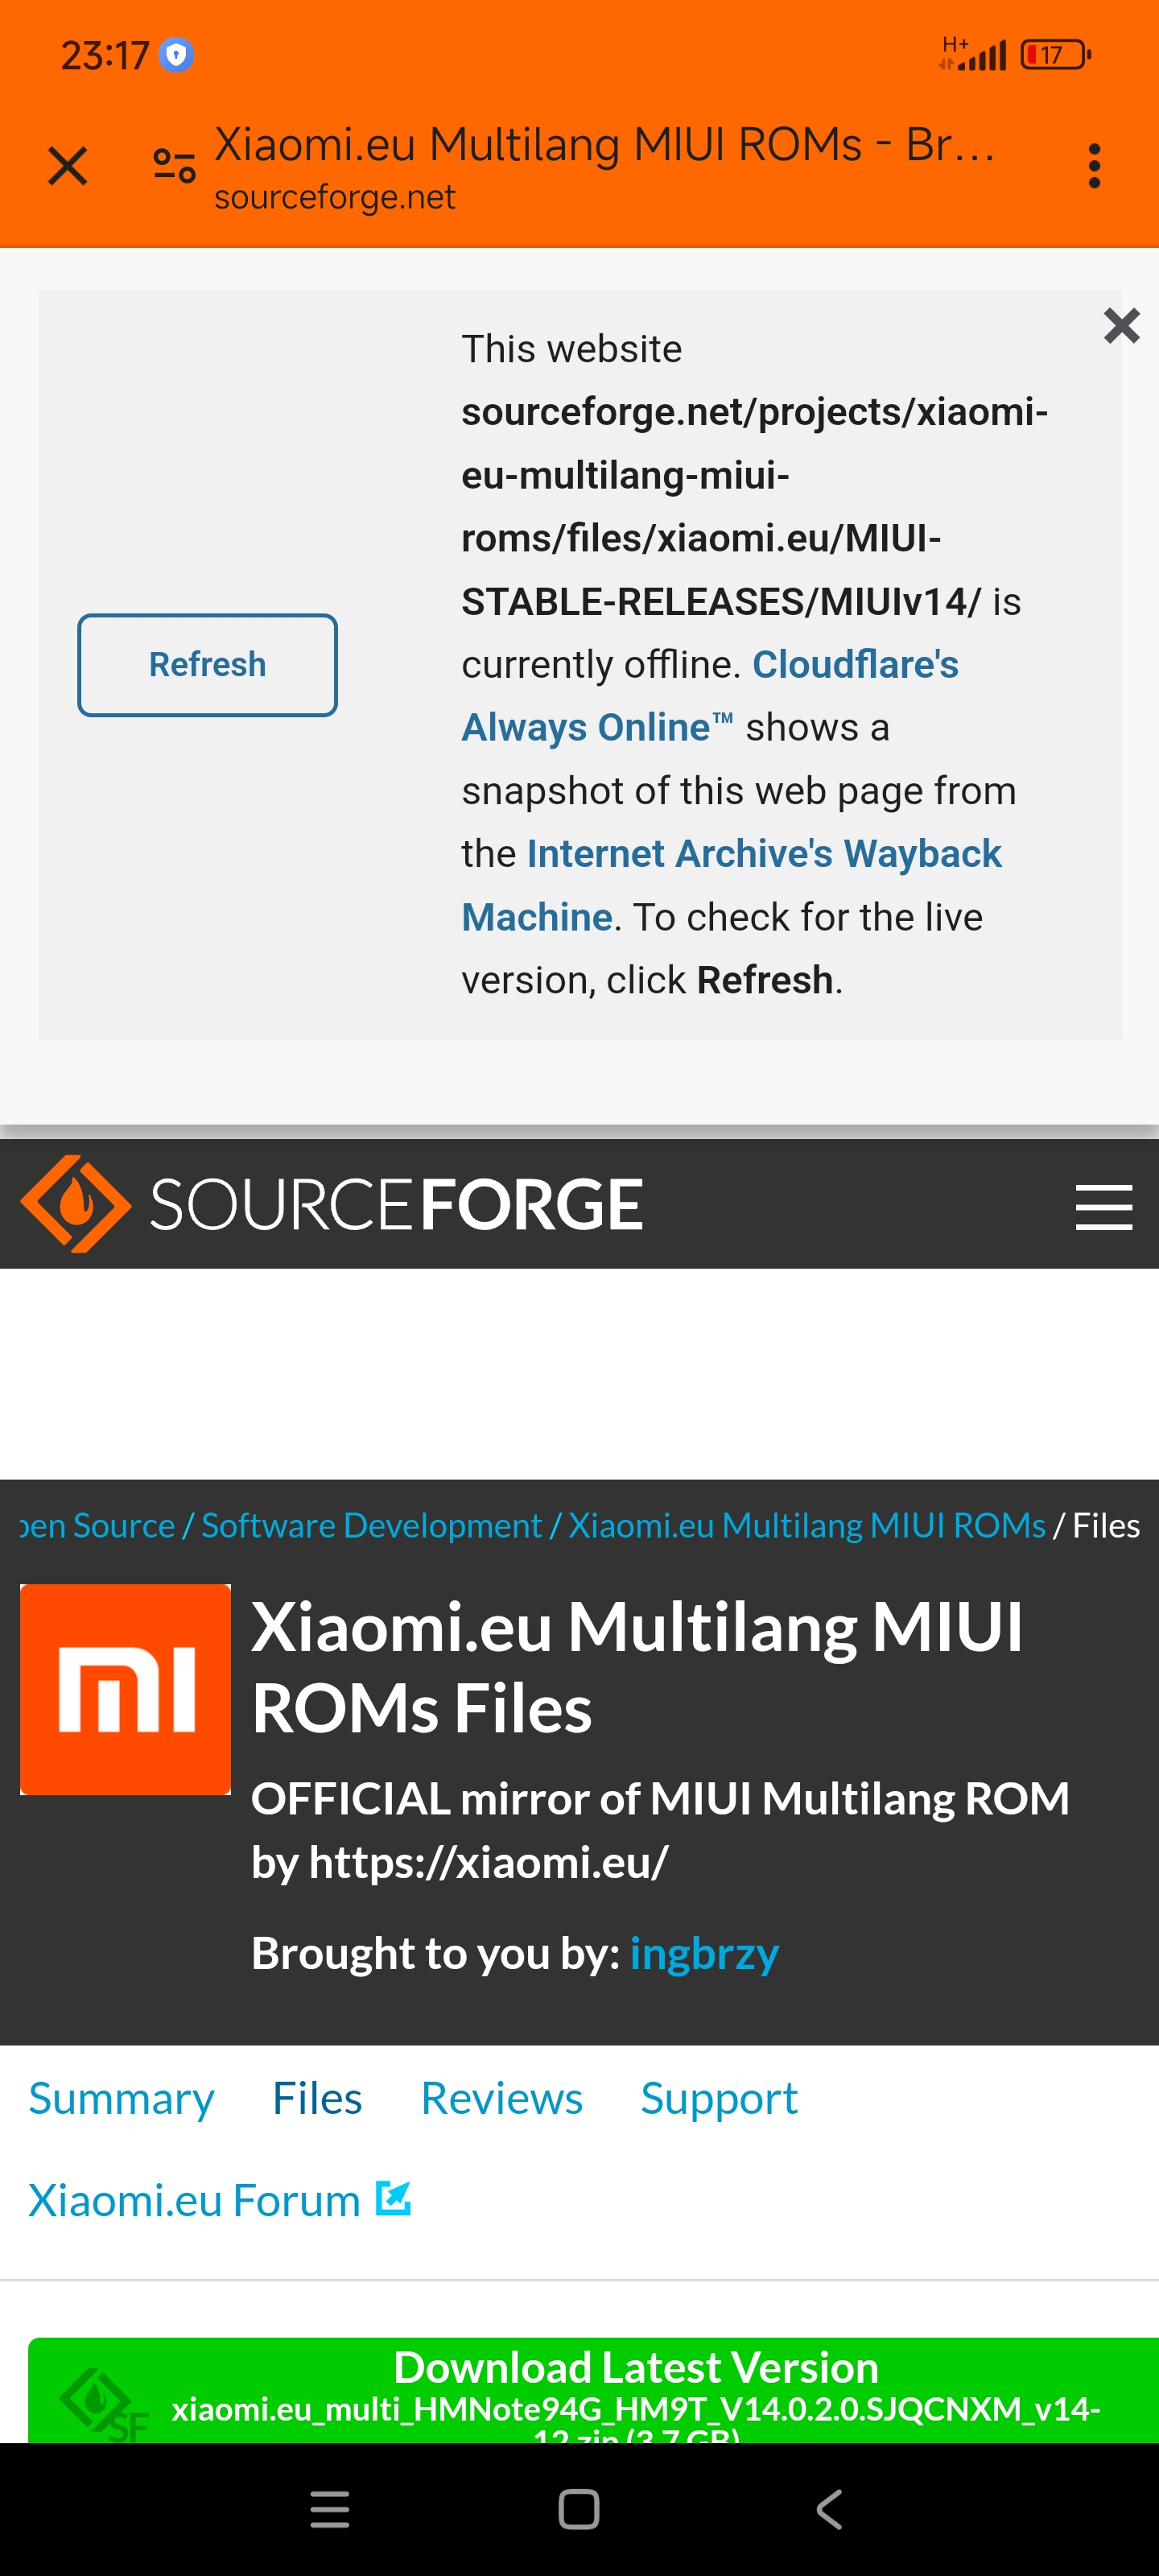The image size is (1159, 2576).
Task: Close the browser custom tab
Action: [68, 166]
